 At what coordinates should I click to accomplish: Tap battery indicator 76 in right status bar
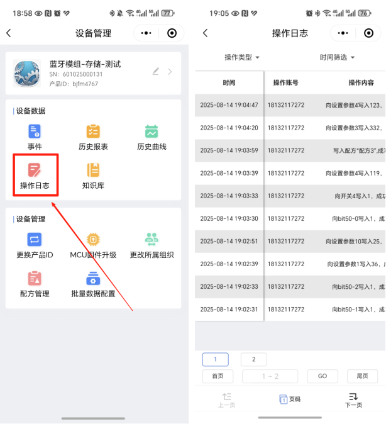(x=364, y=13)
